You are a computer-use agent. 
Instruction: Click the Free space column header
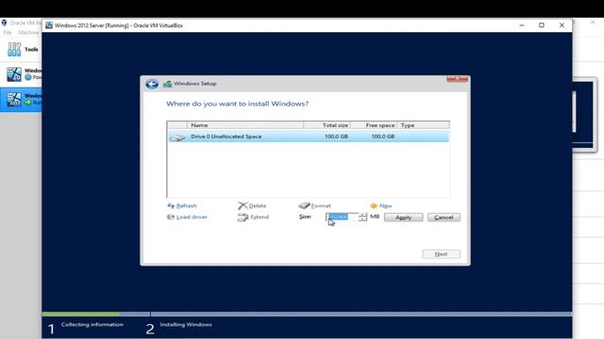click(x=374, y=125)
